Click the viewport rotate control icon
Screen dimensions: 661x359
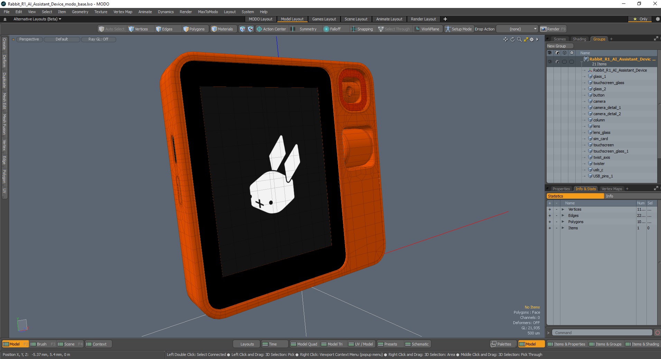[x=512, y=39]
